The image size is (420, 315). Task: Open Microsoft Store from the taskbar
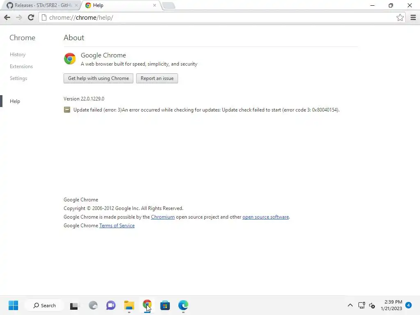tap(165, 305)
